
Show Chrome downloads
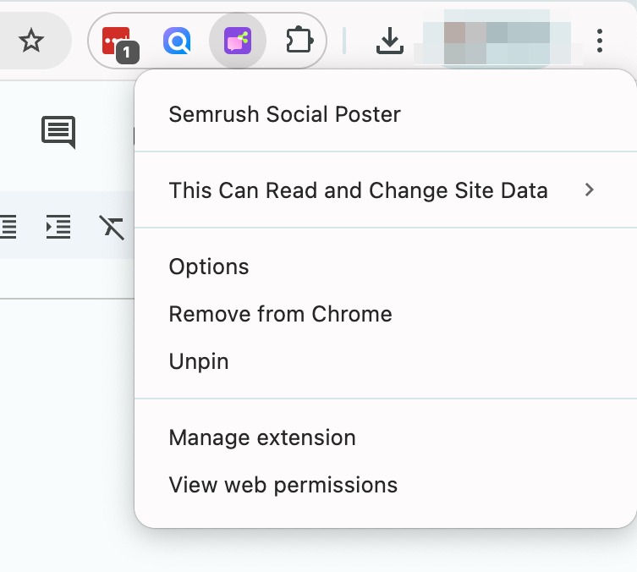pos(389,40)
